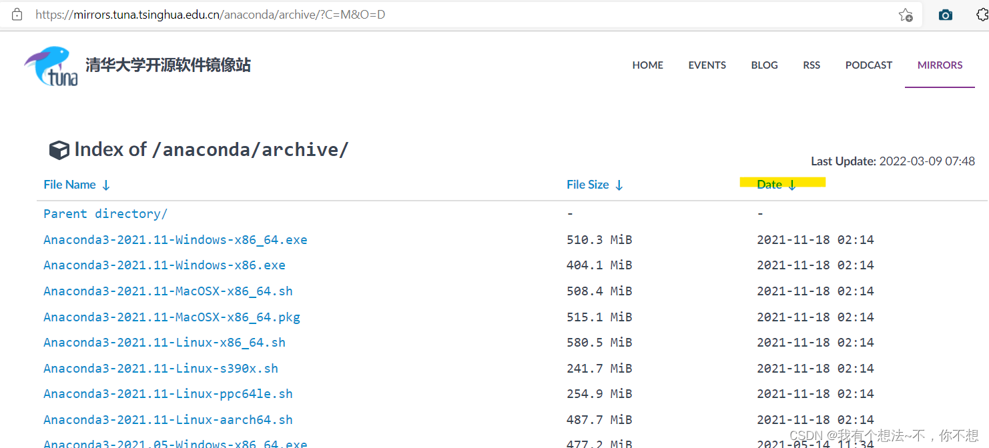989x448 pixels.
Task: Download Anaconda3-2021.11-Linux-ppc64le.sh
Action: click(x=168, y=394)
